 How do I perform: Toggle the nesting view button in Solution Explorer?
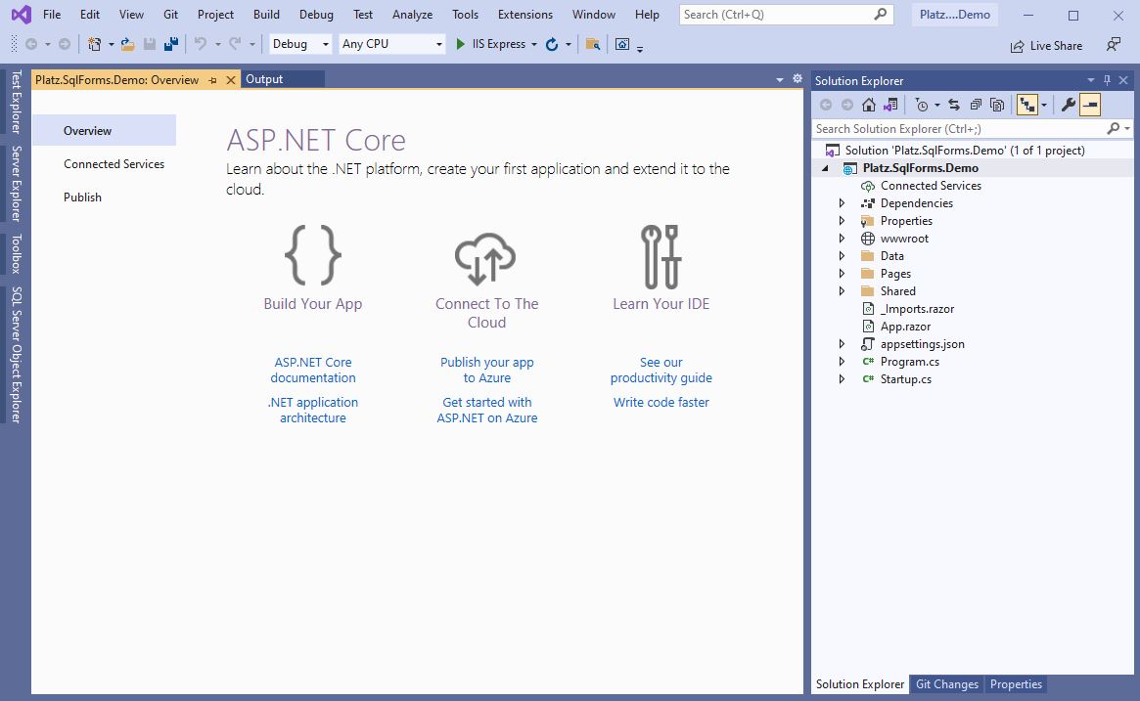point(1027,106)
